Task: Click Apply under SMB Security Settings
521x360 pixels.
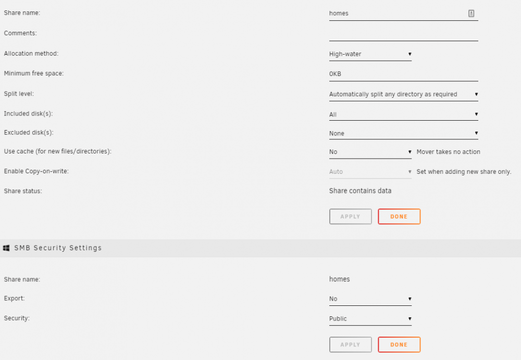Action: [351, 345]
